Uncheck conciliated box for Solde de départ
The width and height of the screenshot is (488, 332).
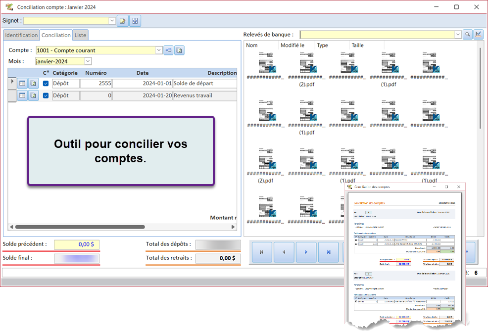point(46,84)
